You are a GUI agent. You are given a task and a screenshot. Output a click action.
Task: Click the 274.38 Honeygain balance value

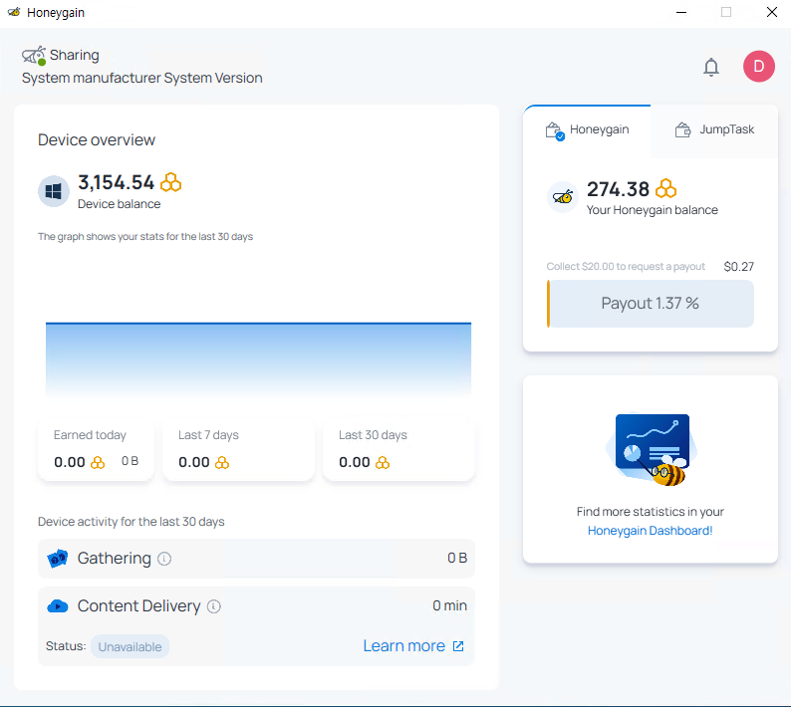click(x=618, y=189)
